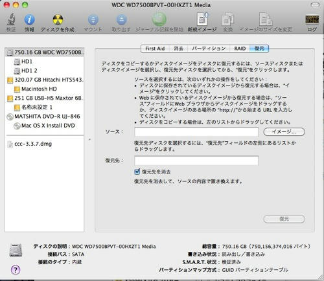Screen dimensions: 324x281
Task: Open the Info (情報) toolbar icon
Action: (29, 20)
